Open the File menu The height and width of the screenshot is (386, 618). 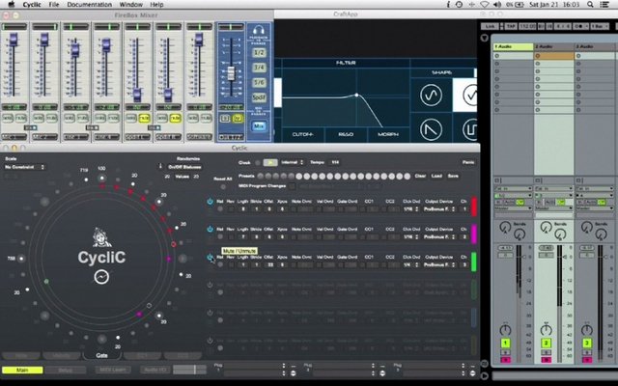tap(54, 4)
